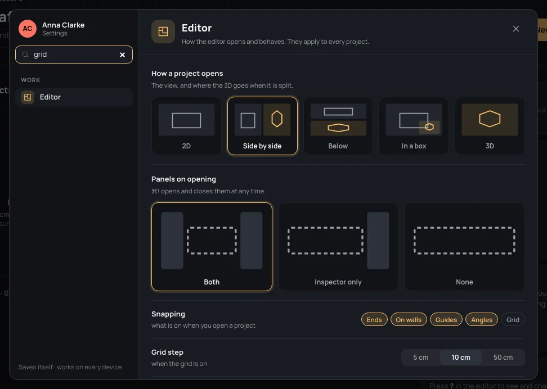Toggle Ends snapping chip
547x389 pixels.
(x=374, y=320)
